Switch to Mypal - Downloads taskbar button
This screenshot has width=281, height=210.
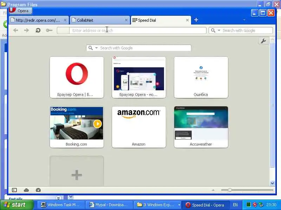(109, 205)
